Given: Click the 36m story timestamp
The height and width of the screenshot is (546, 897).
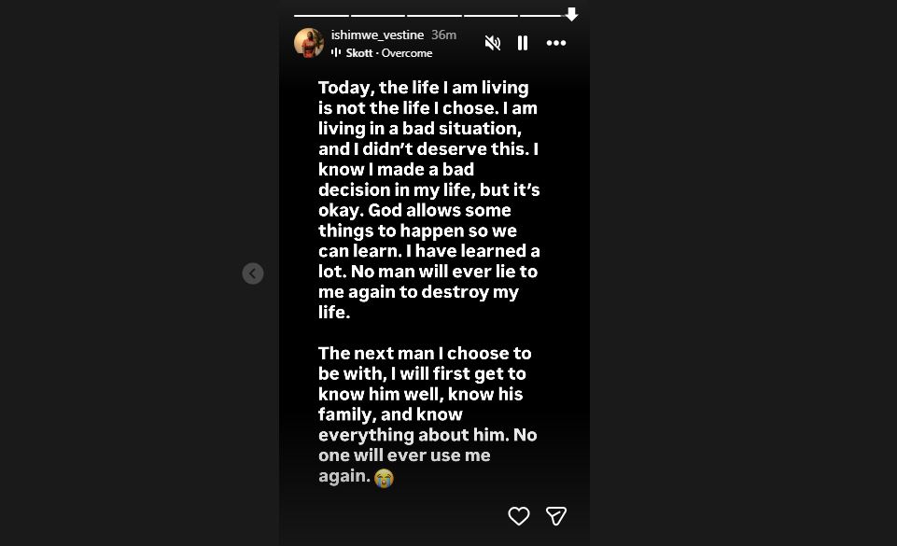Looking at the screenshot, I should point(444,35).
